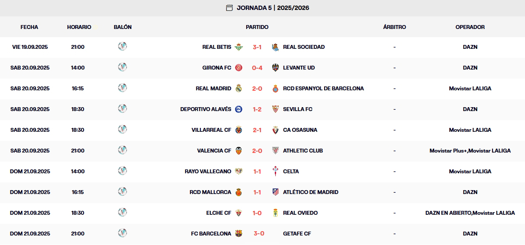Click the match ball icon for Girona FC row
Screen dimensions: 525x245
pos(122,67)
